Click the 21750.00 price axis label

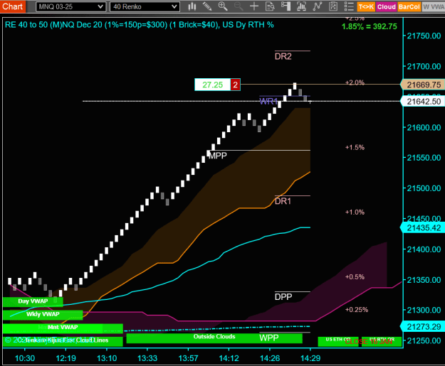(424, 36)
